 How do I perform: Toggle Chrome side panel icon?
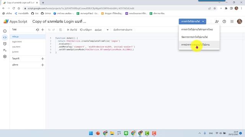pyautogui.click(x=231, y=8)
